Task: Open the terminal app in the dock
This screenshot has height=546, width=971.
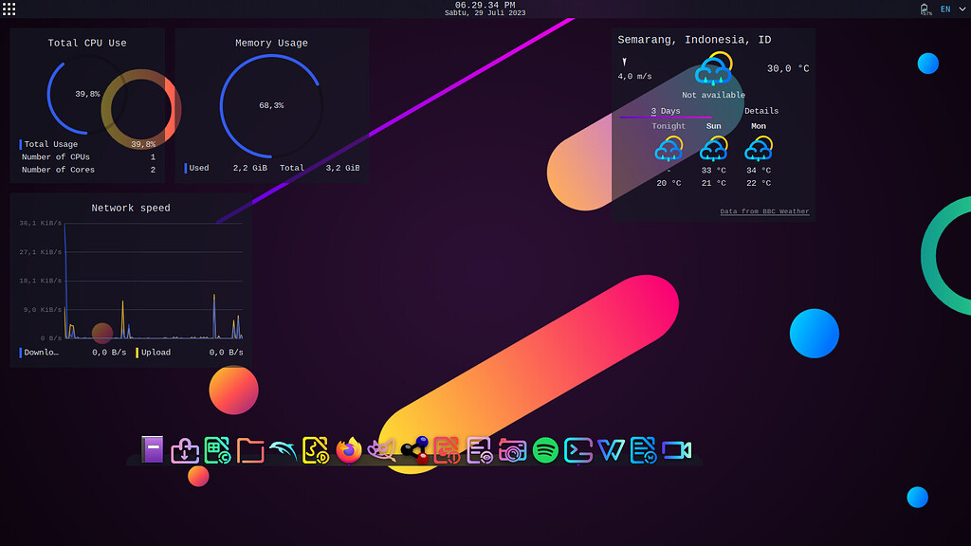Action: [577, 451]
